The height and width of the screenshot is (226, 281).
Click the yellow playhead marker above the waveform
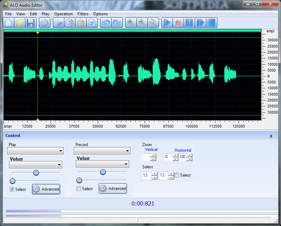click(x=38, y=33)
